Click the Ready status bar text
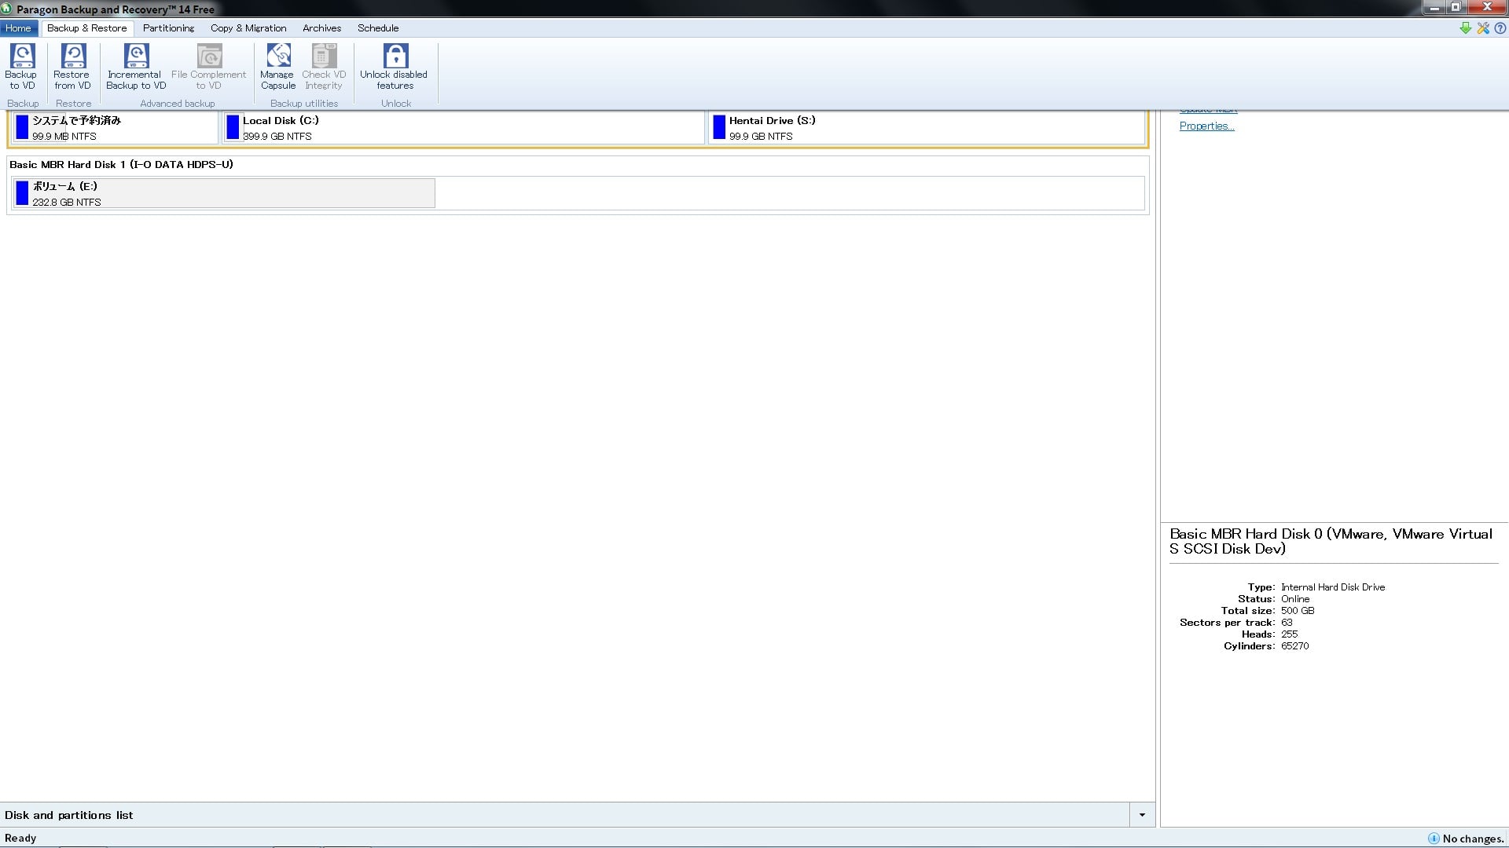Screen dimensions: 1509x848 point(20,839)
